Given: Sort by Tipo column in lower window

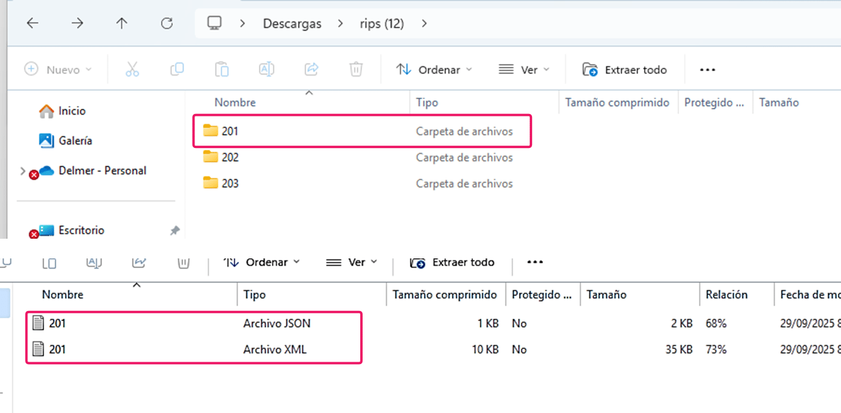Looking at the screenshot, I should pyautogui.click(x=255, y=295).
